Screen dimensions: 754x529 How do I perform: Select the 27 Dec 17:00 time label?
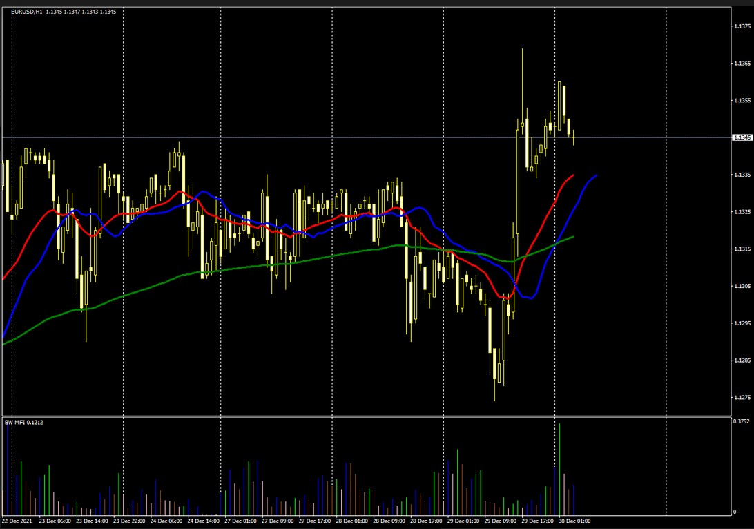pos(316,521)
